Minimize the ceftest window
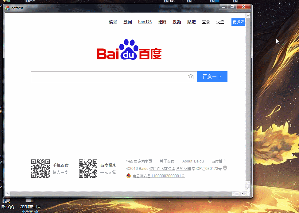Image resolution: width=299 pixels, height=213 pixels. pyautogui.click(x=224, y=7)
